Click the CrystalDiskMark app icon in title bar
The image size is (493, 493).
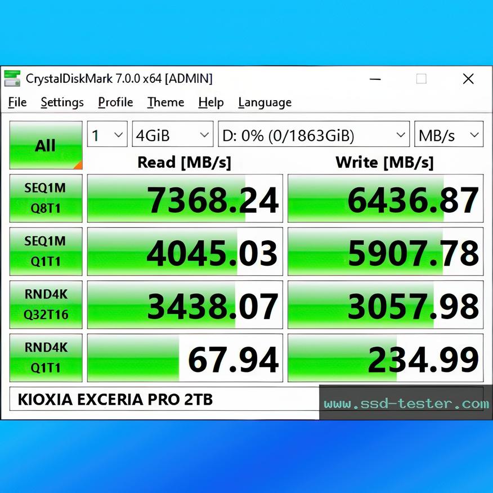click(12, 79)
